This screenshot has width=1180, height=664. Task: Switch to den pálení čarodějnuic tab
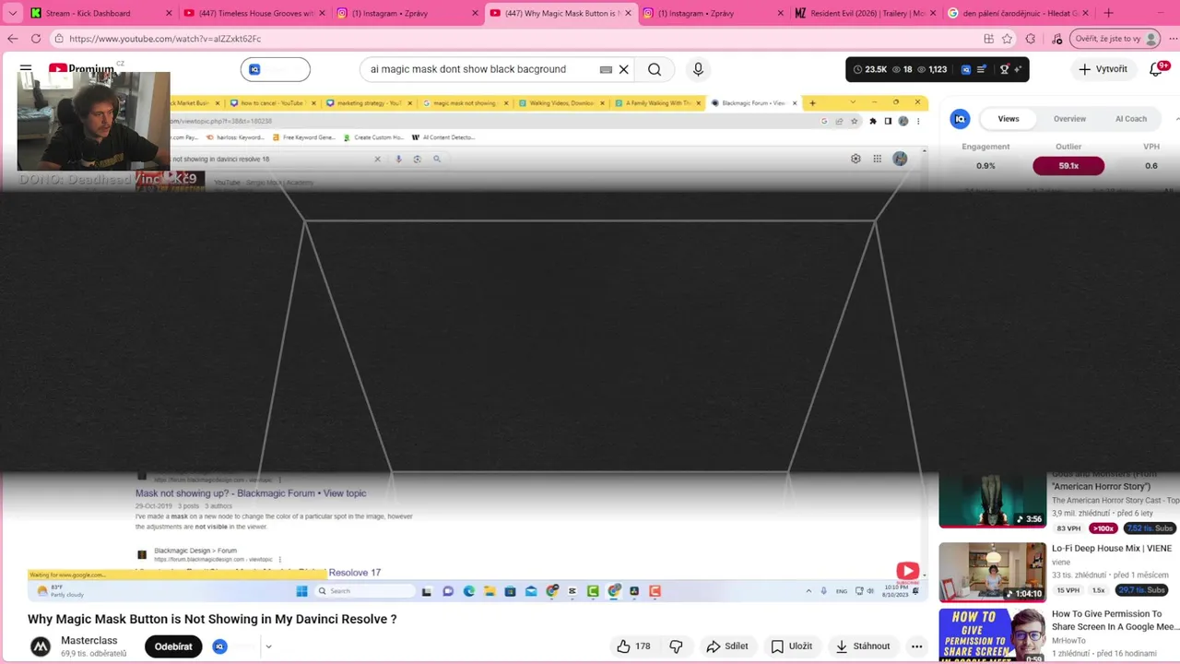click(x=1021, y=13)
